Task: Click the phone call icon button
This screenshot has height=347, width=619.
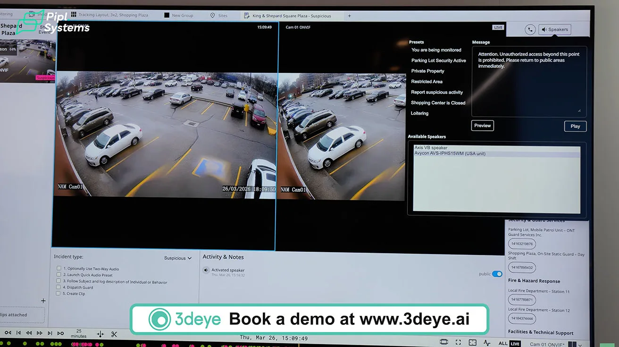Action: 530,29
